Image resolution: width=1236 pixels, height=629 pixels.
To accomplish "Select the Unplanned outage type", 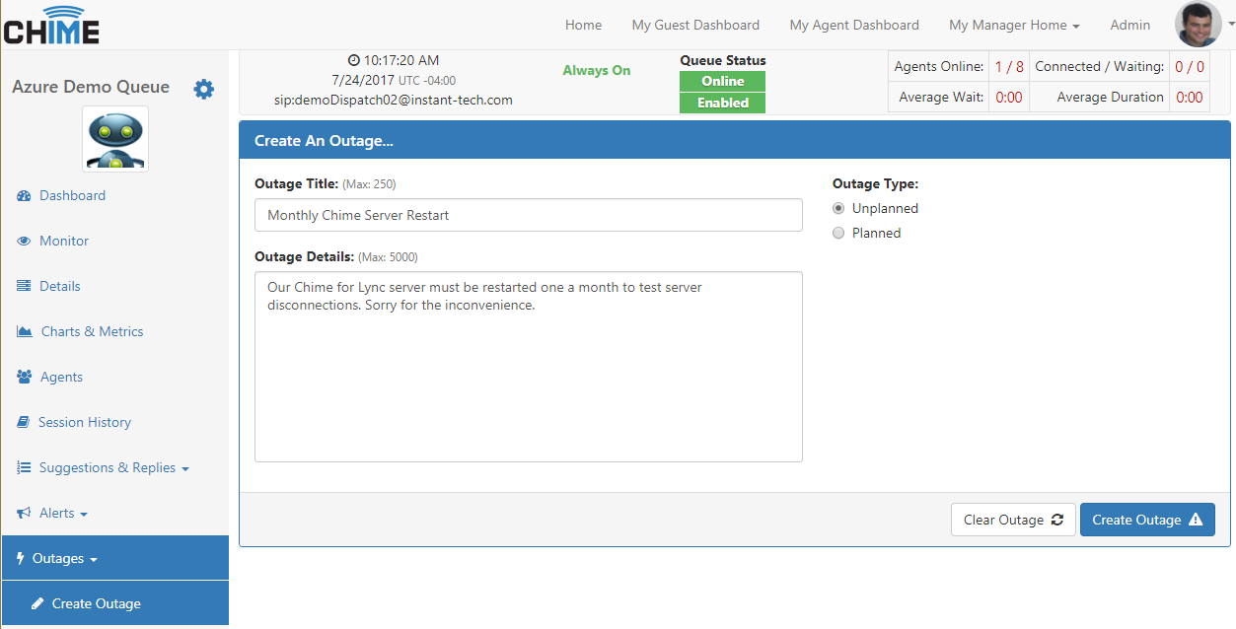I will 838,208.
